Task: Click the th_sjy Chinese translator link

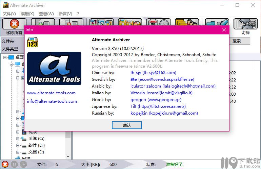Action: click(153, 73)
